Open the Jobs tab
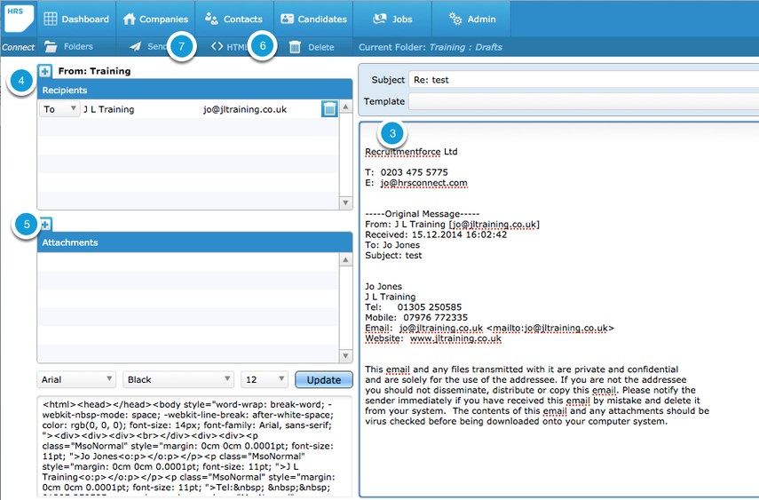This screenshot has width=759, height=500. [x=392, y=19]
